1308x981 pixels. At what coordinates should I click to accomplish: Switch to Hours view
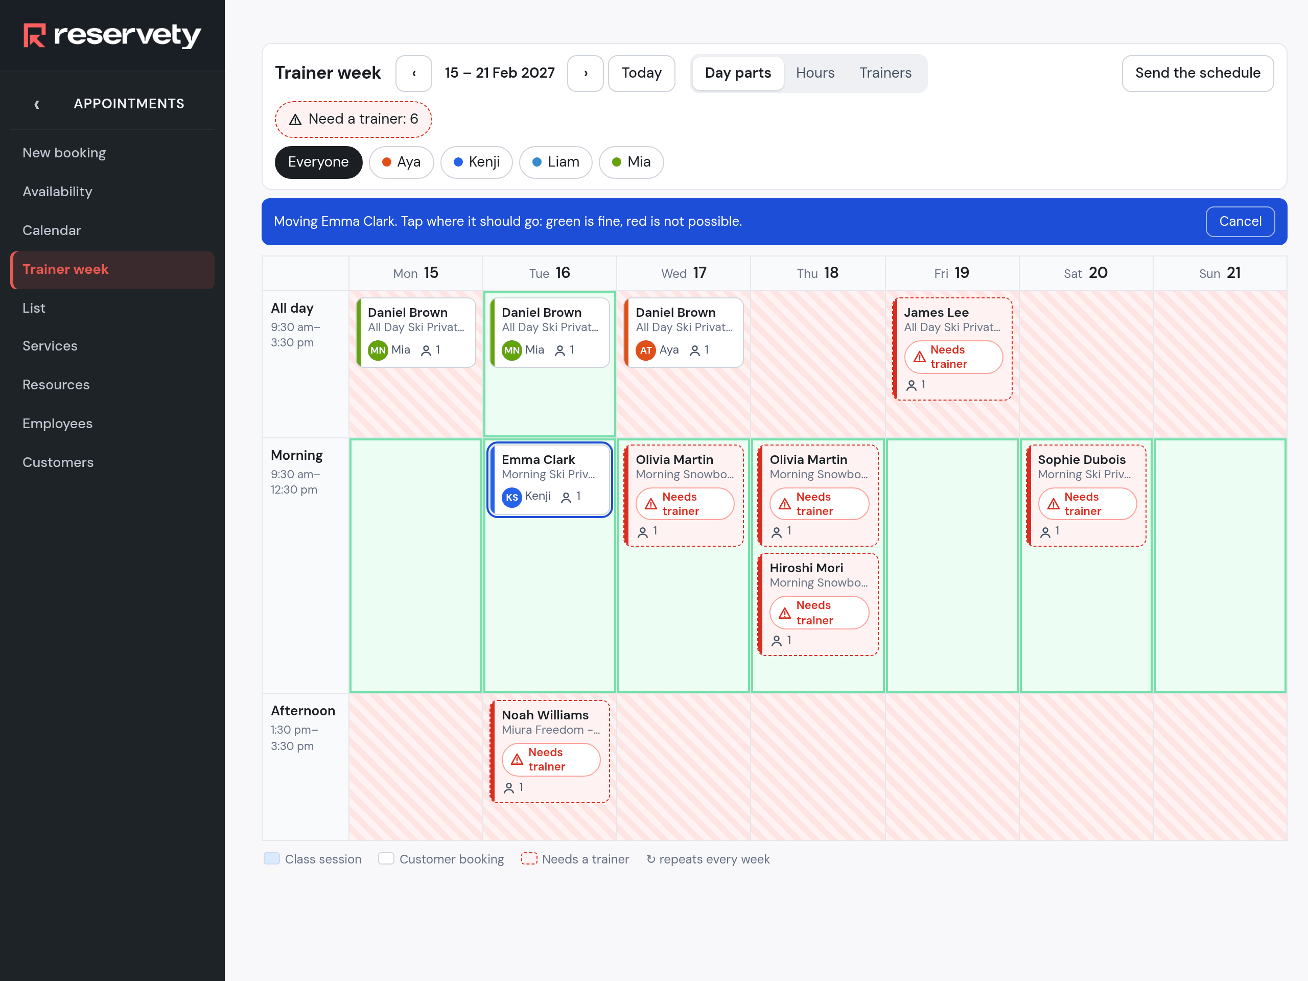[x=815, y=74]
